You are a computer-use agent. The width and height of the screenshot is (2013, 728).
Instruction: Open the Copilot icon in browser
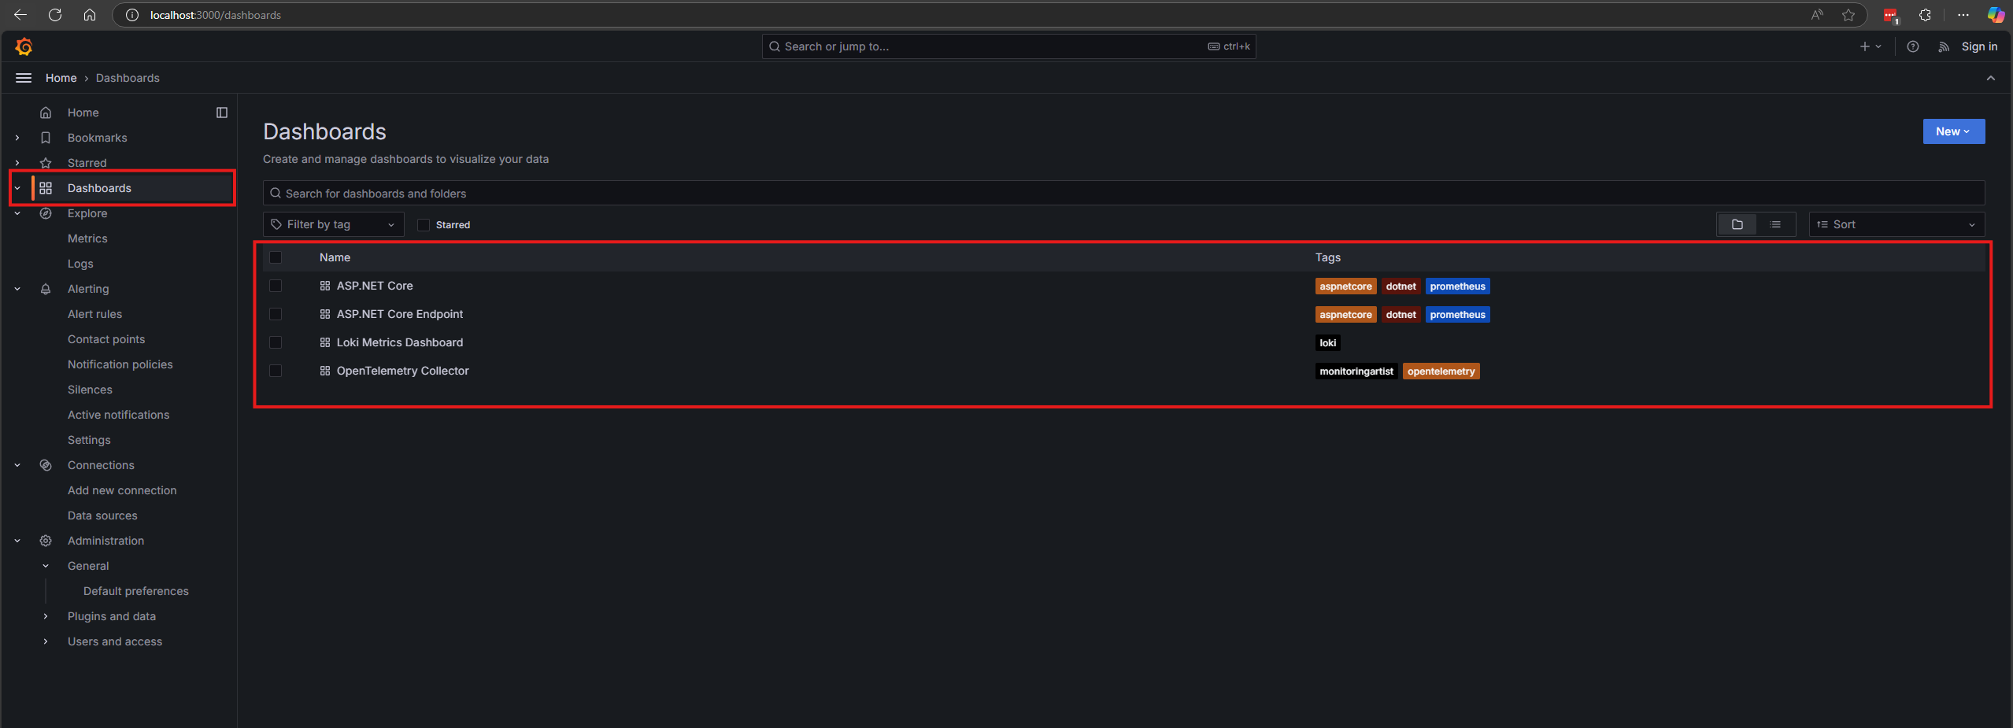pos(1996,15)
